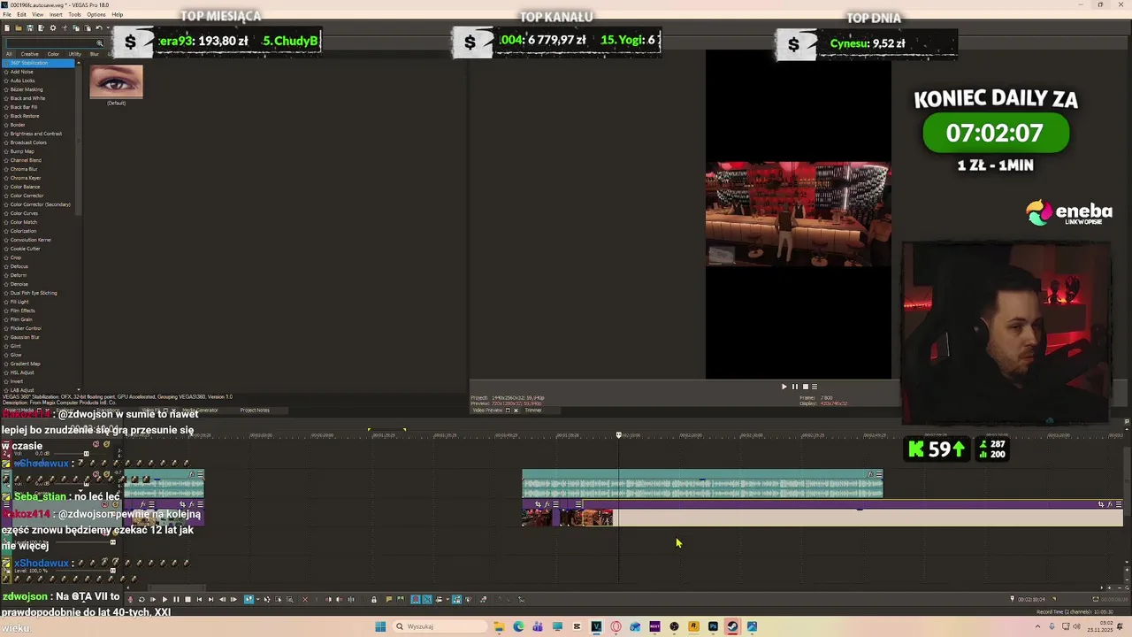Select the Bezier Masking effect
Screen dimensions: 1132x637
coord(27,89)
